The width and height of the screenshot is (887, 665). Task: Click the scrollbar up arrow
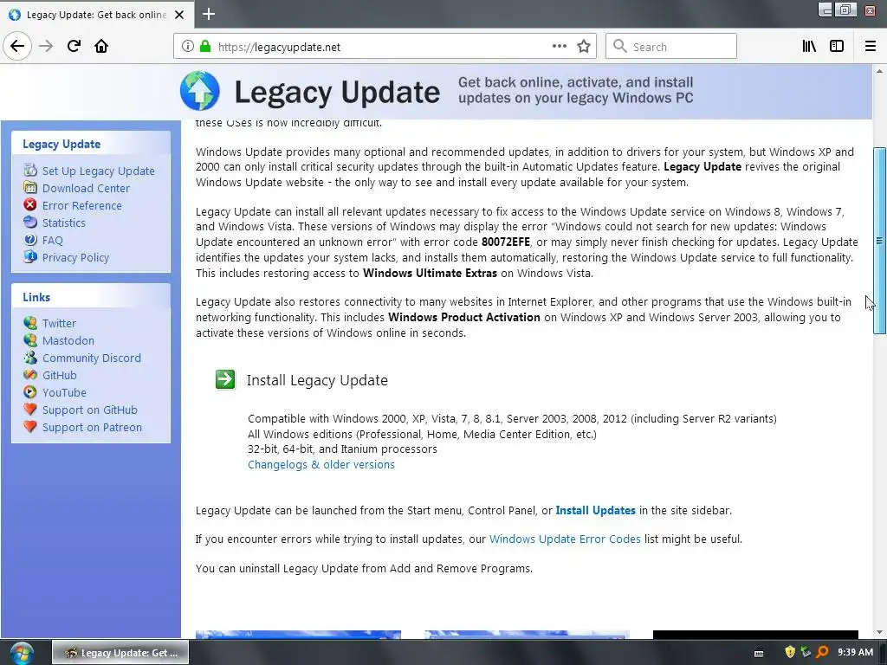coord(879,71)
